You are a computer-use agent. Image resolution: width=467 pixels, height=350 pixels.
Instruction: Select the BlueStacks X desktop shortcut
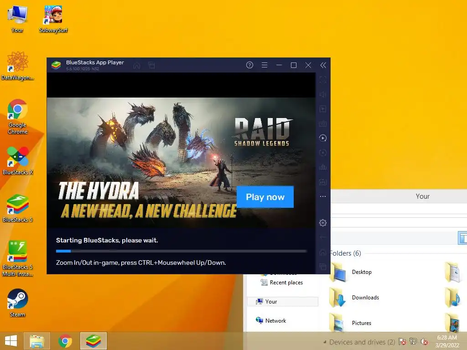17,161
